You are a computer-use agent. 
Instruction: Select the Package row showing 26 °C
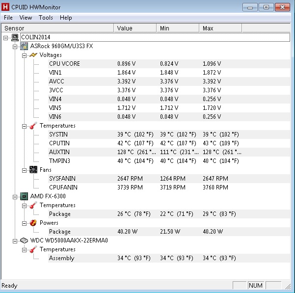point(169,214)
